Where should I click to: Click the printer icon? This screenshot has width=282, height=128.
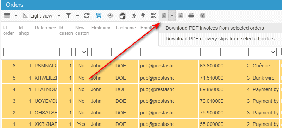coord(191,16)
